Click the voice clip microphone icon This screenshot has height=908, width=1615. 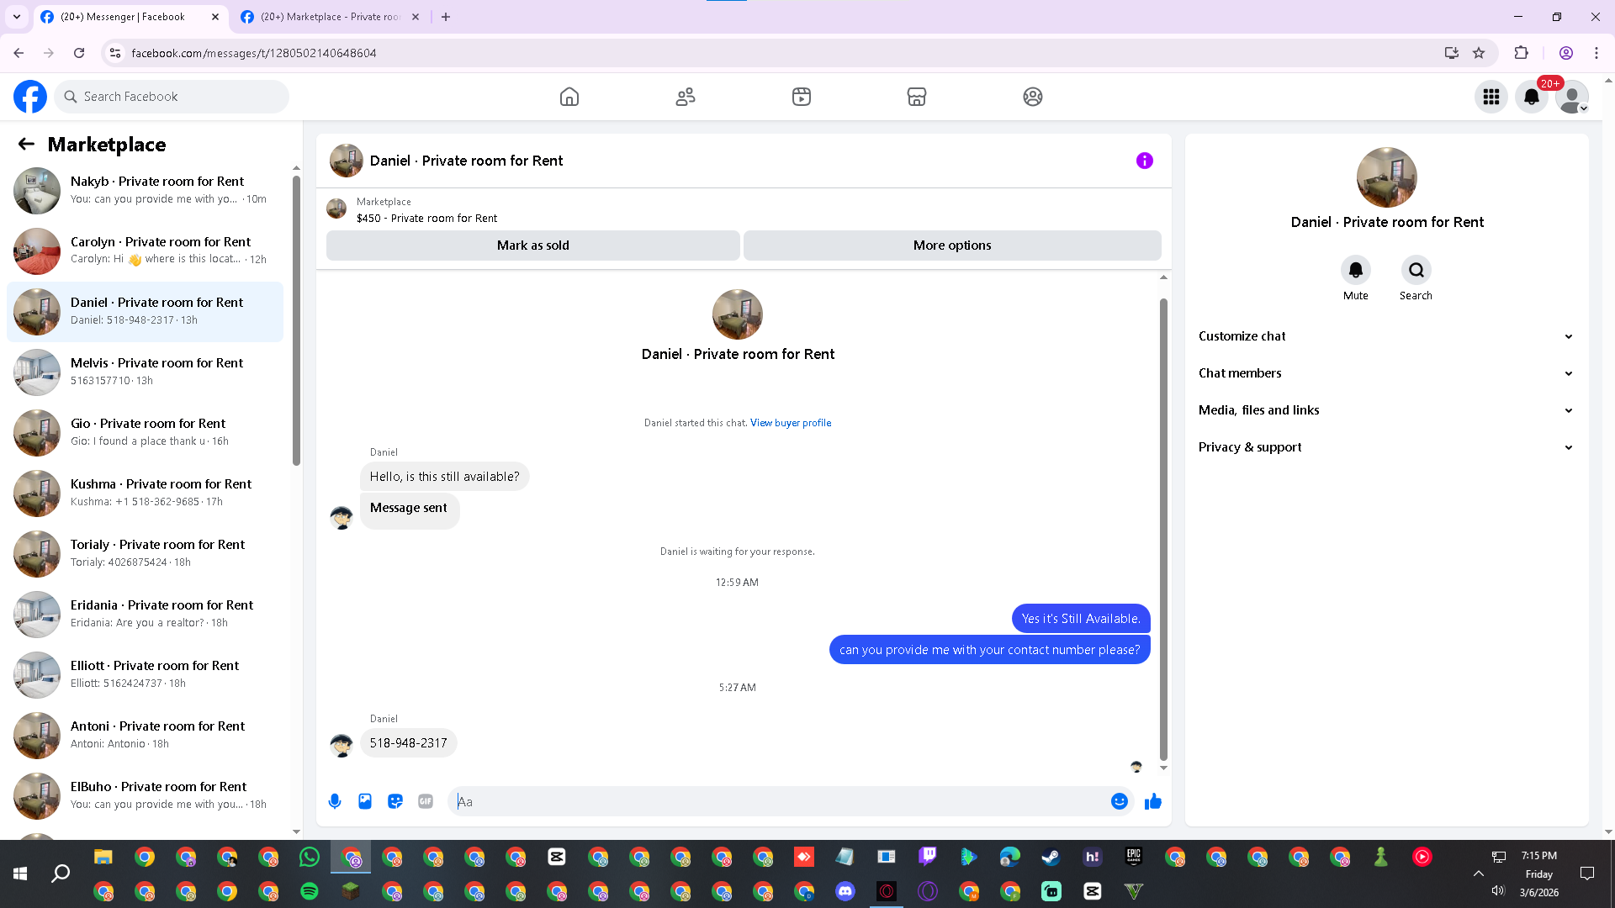(335, 801)
